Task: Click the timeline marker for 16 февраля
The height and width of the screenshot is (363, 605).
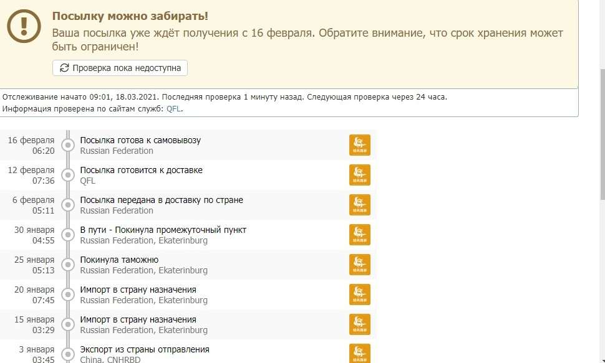Action: pos(69,146)
